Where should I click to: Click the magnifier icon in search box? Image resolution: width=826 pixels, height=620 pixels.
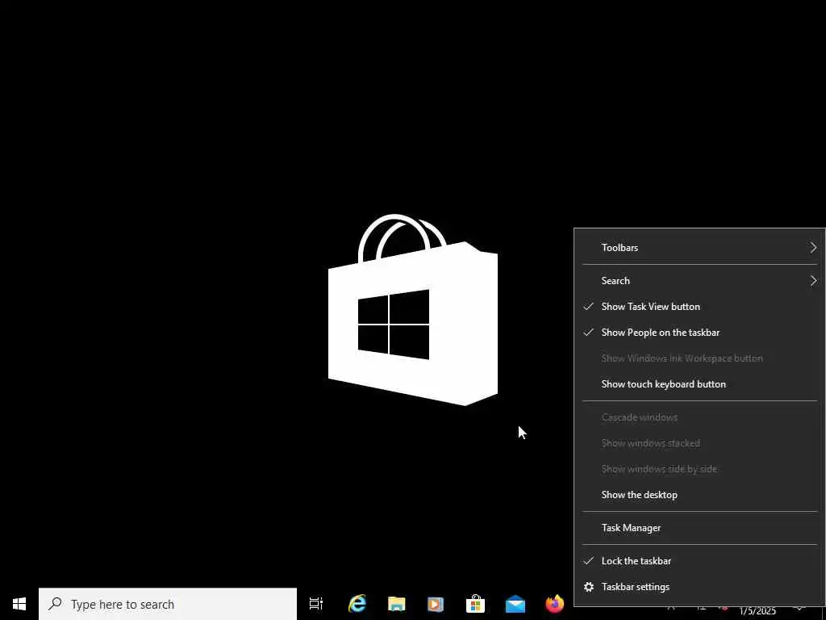pyautogui.click(x=55, y=604)
